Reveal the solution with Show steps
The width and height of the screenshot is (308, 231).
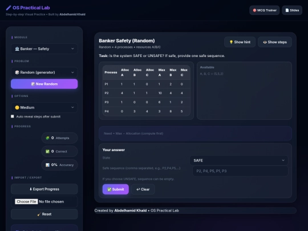click(275, 42)
